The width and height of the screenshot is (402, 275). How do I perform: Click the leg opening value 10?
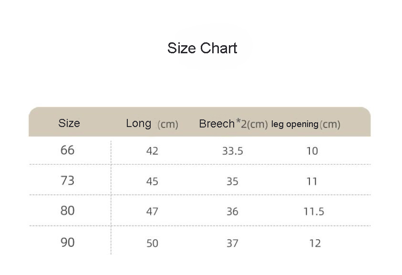(312, 151)
